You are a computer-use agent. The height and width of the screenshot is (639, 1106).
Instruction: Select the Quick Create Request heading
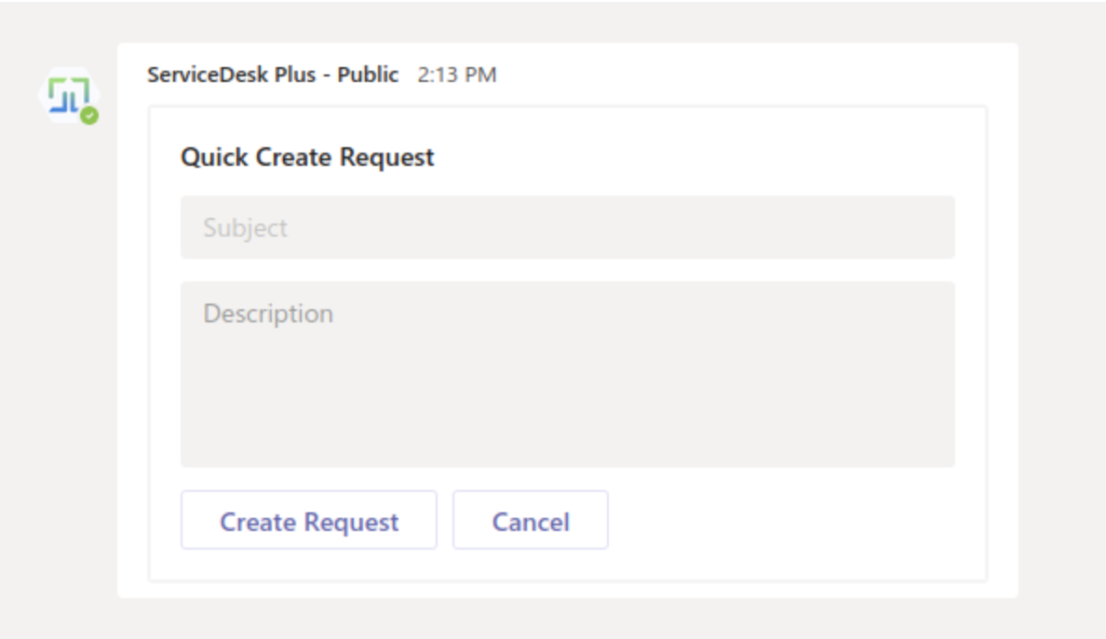[x=307, y=157]
